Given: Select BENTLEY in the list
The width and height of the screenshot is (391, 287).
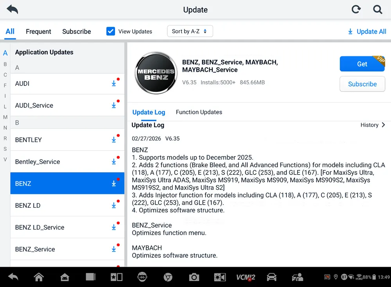Looking at the screenshot, I should click(x=67, y=140).
